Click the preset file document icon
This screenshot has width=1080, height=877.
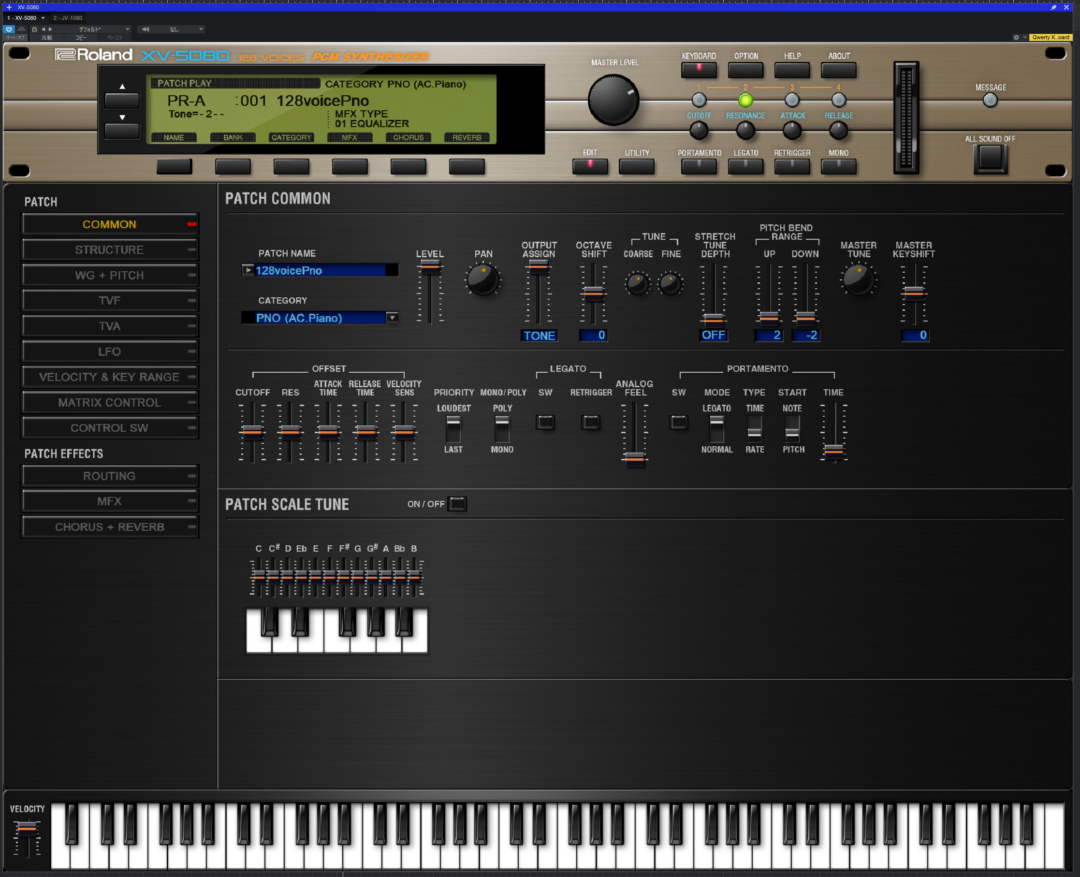pos(34,29)
